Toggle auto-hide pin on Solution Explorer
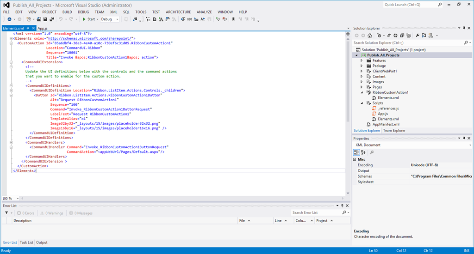 tap(464, 28)
